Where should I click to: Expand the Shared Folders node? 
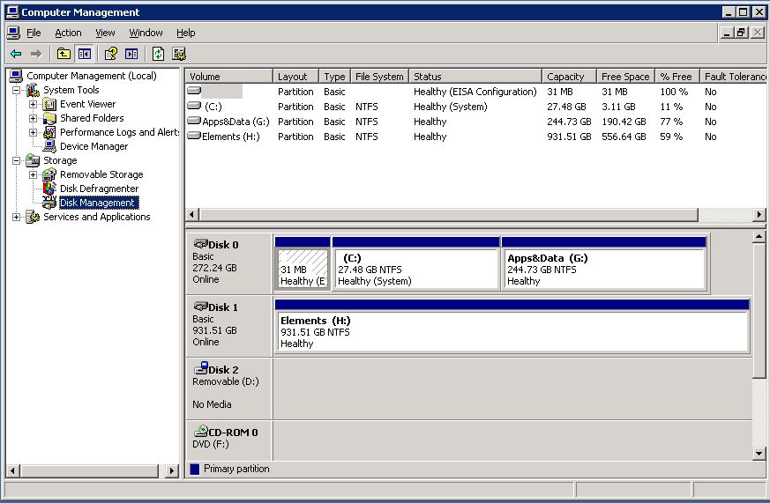(x=33, y=118)
